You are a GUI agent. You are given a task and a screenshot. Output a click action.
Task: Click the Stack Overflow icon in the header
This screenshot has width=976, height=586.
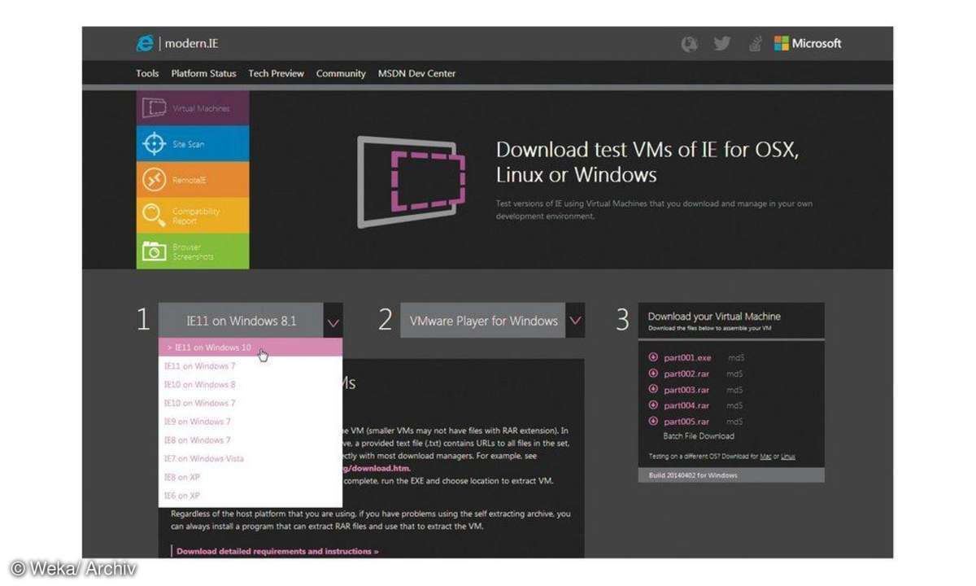click(x=754, y=44)
